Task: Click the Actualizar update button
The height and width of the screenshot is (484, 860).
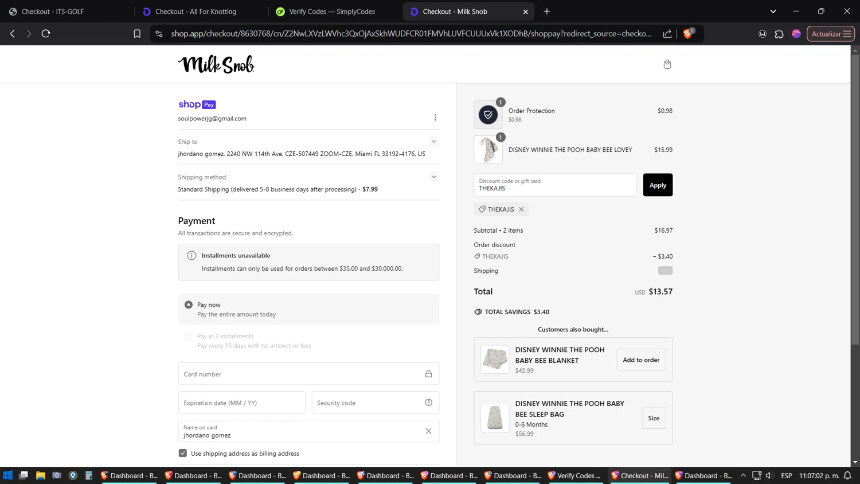Action: 831,34
